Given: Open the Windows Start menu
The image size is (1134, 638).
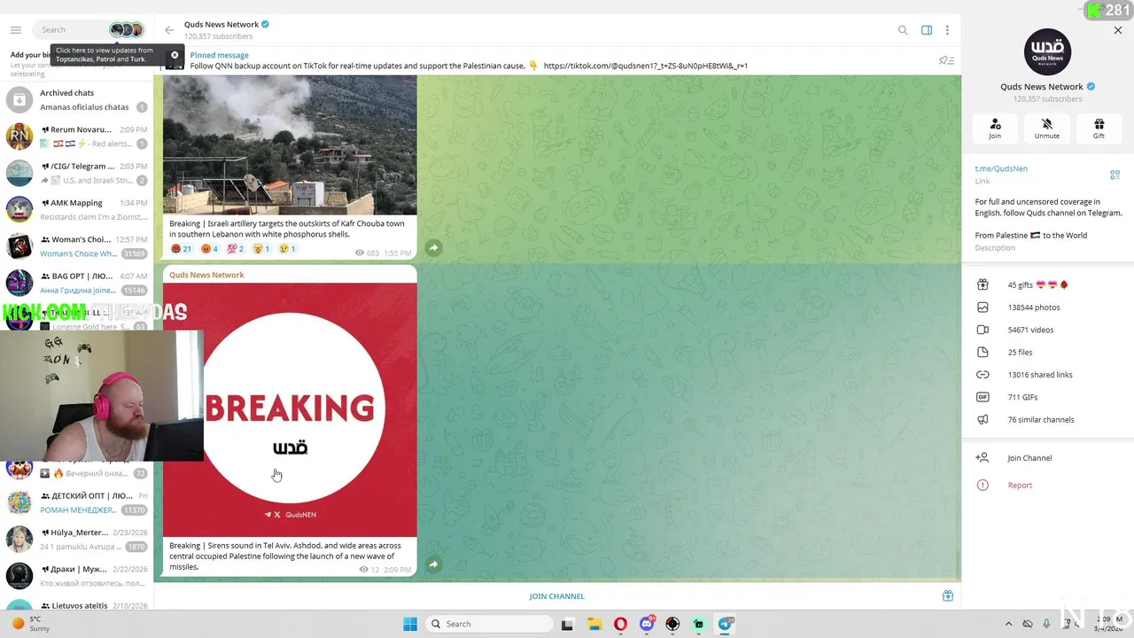Looking at the screenshot, I should [x=410, y=624].
